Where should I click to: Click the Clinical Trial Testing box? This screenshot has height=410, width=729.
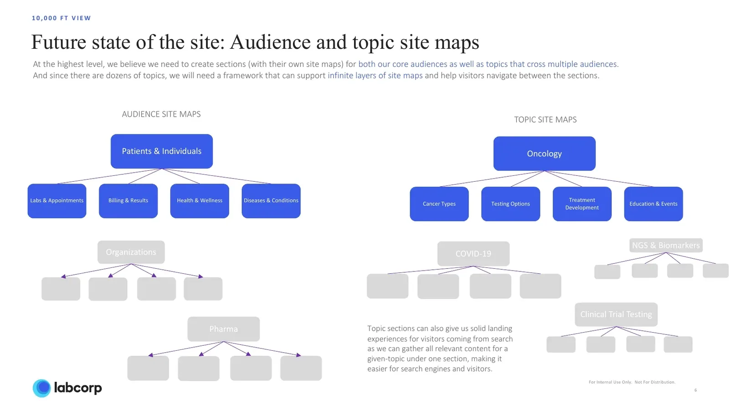pyautogui.click(x=616, y=314)
